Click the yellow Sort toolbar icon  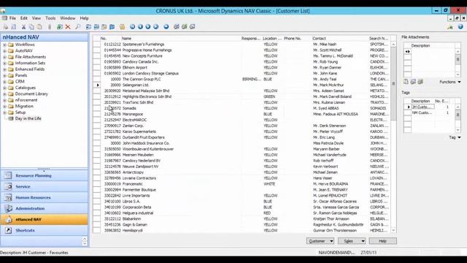coord(122,27)
